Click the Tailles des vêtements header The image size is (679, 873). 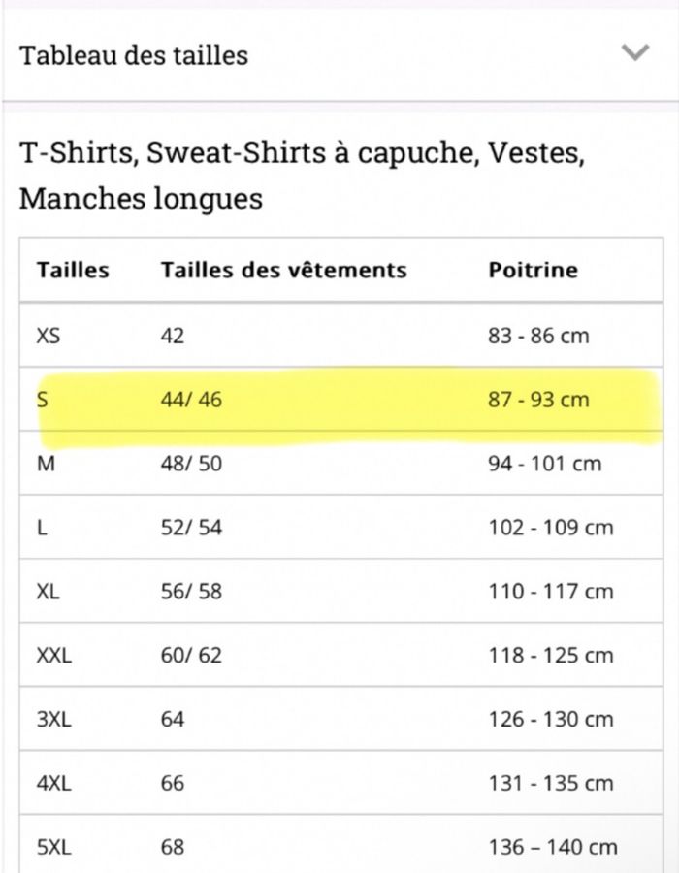pos(283,270)
